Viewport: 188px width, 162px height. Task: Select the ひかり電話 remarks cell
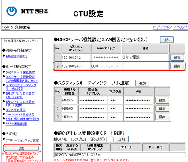(x=146, y=57)
